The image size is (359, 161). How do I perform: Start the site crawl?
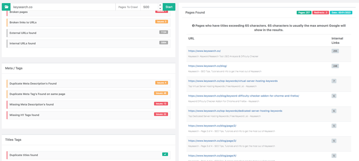click(x=169, y=7)
